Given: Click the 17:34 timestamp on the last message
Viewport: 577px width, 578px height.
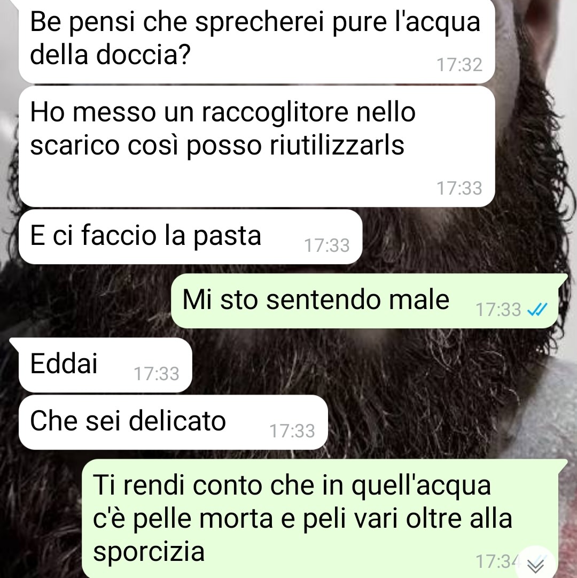Looking at the screenshot, I should point(497,562).
